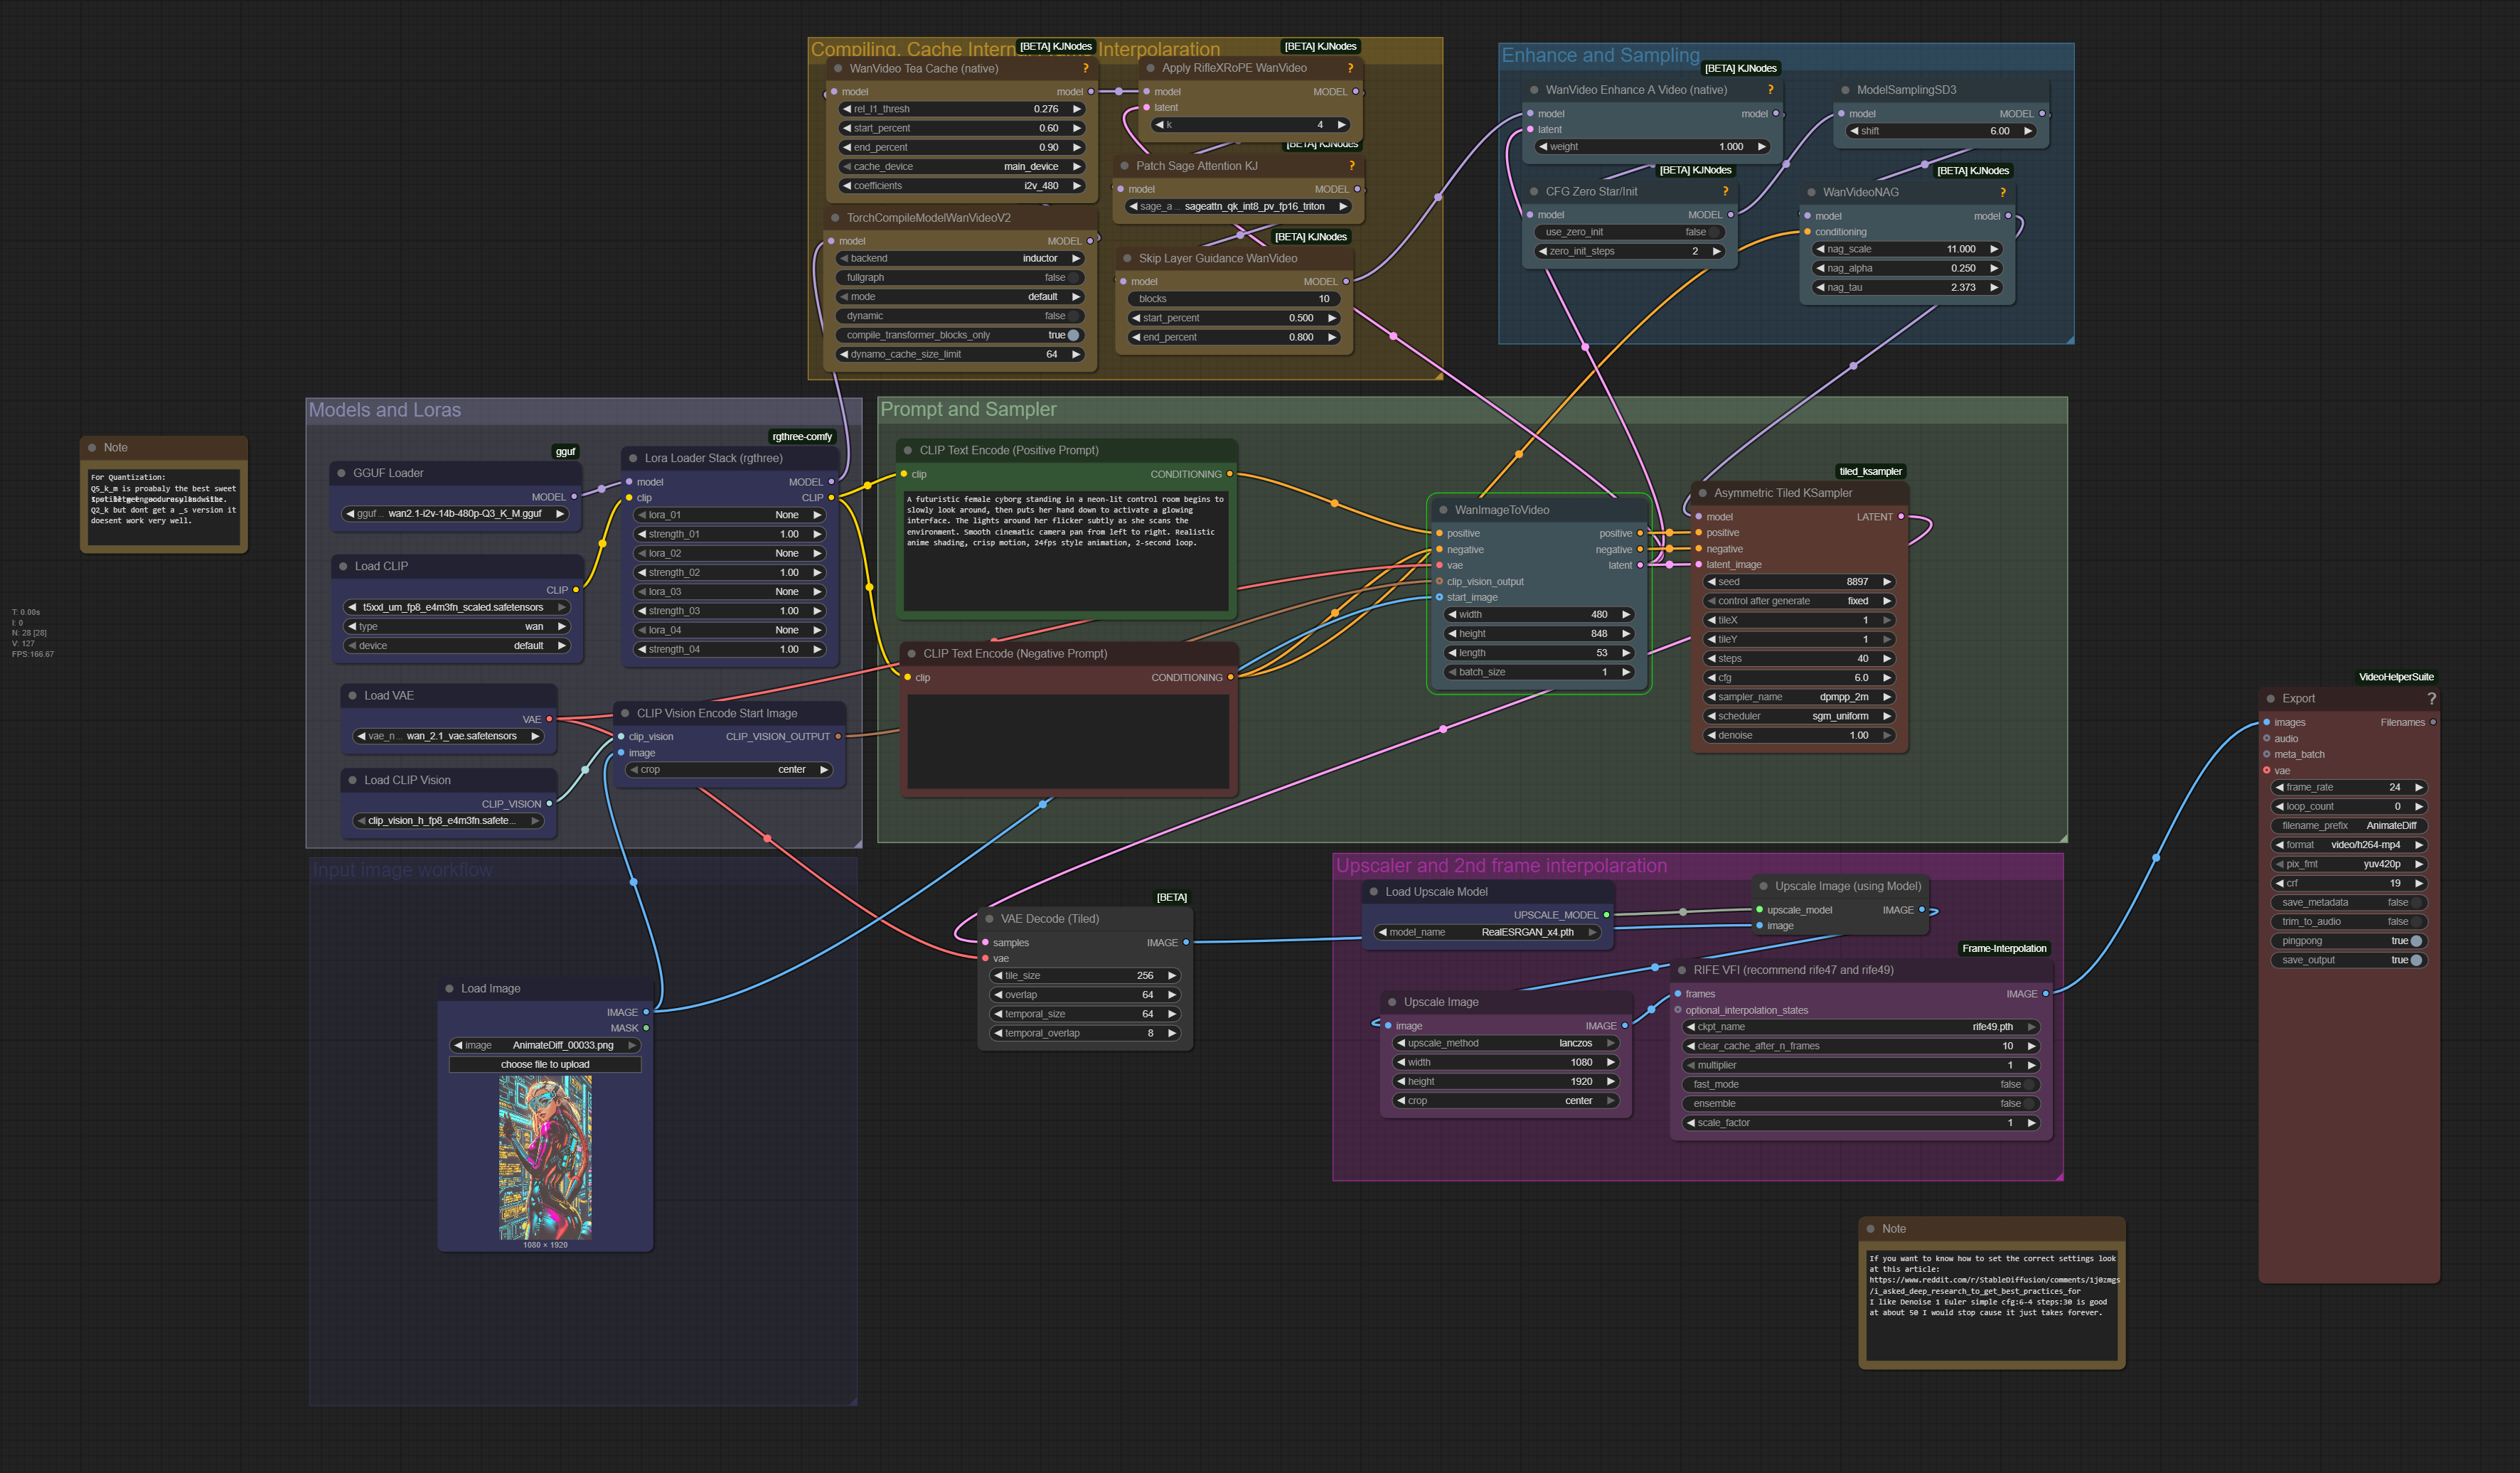2520x1473 pixels.
Task: Collapse the WanImageToVideo node using its dot
Action: pos(1443,510)
